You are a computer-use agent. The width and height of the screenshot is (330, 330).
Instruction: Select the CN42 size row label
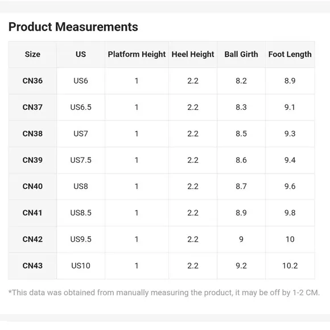coord(32,240)
